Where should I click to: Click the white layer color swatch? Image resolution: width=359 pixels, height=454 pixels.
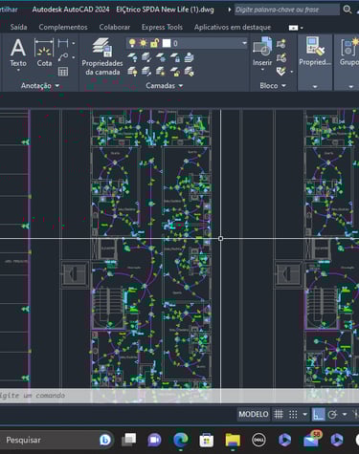[167, 43]
